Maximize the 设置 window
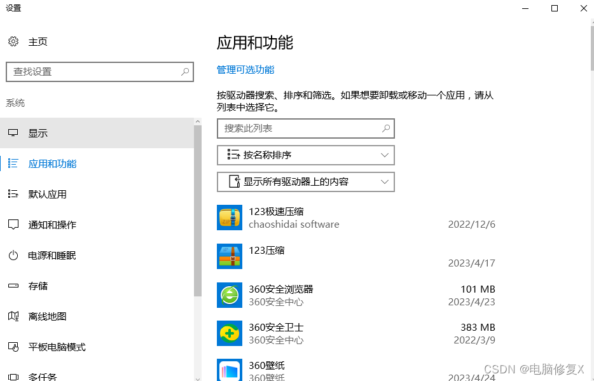The height and width of the screenshot is (381, 594). point(554,8)
